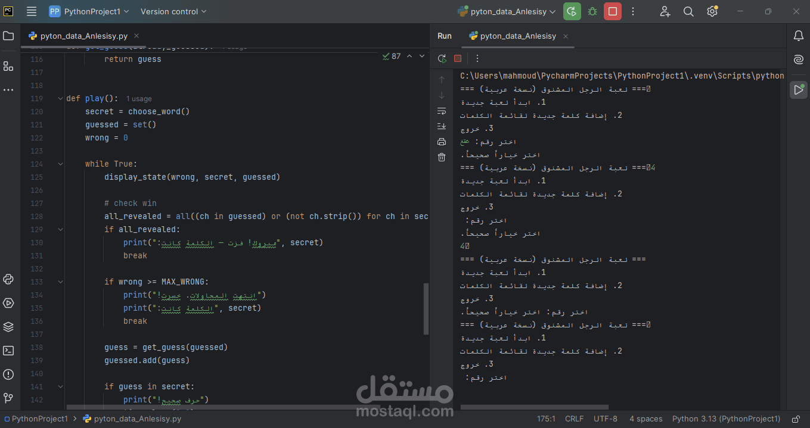Collapse the def play() function fold
This screenshot has height=428, width=810.
click(x=60, y=98)
